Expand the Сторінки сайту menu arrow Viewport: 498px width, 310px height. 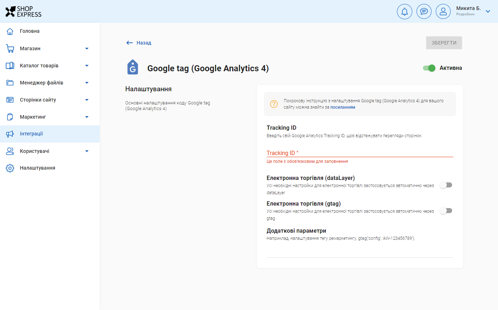click(87, 100)
